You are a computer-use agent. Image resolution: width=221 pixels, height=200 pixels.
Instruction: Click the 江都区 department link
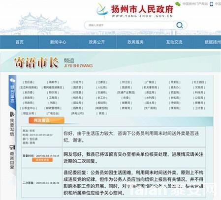click(102, 82)
